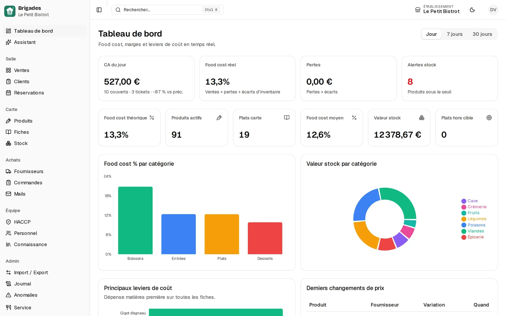Open Anomalies warning item
The image size is (506, 316).
45,295
